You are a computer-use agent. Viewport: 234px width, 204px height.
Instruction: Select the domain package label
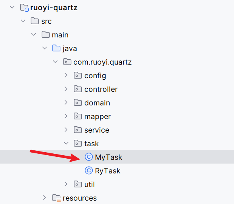[97, 103]
